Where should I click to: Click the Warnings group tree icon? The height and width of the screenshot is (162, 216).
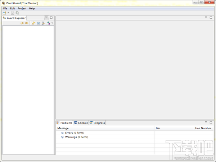(x=62, y=137)
